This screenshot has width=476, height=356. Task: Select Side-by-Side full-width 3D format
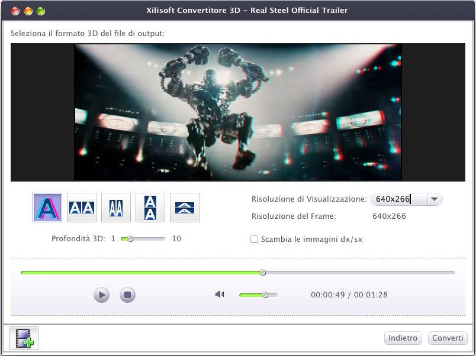pos(82,208)
